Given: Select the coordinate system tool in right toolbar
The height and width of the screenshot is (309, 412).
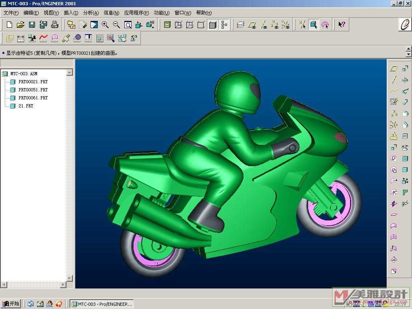Looking at the screenshot, I should 393,125.
